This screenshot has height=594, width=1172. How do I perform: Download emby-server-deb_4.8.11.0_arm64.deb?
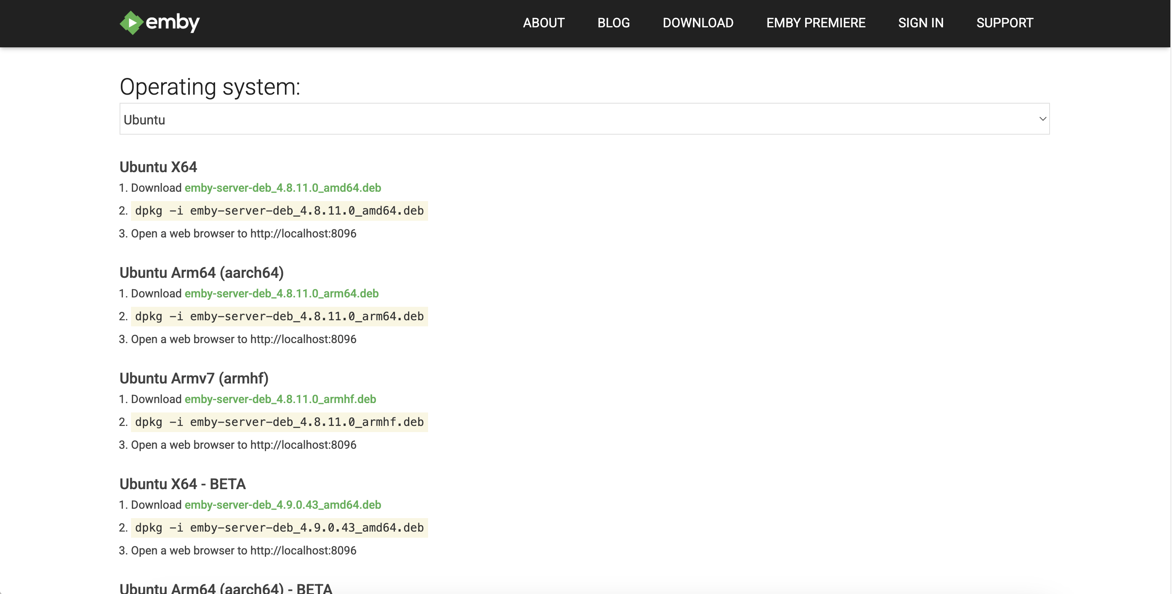[x=281, y=293]
